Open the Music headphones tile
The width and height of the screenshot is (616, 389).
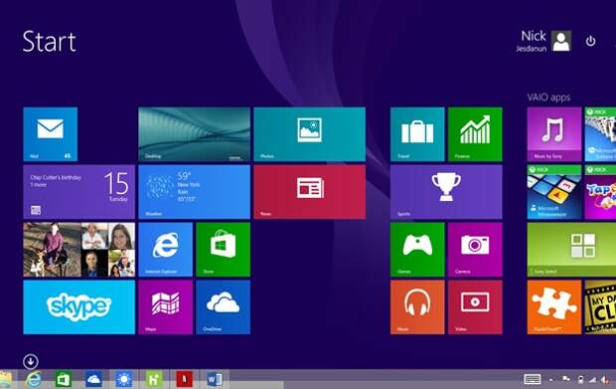[417, 307]
